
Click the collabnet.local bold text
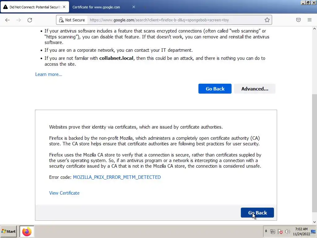coord(116,58)
